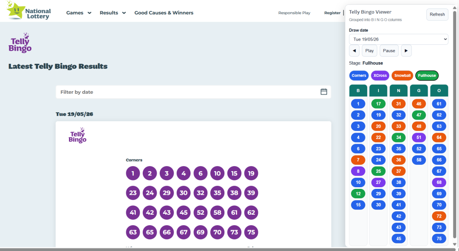
Task: Click Corners result ball 63
Action: click(133, 232)
